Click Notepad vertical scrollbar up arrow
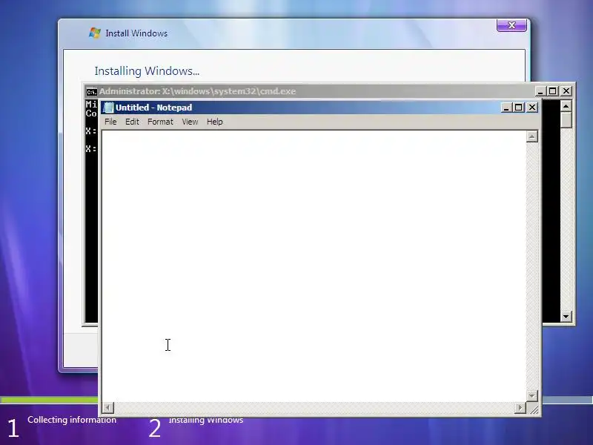593x445 pixels. click(532, 136)
